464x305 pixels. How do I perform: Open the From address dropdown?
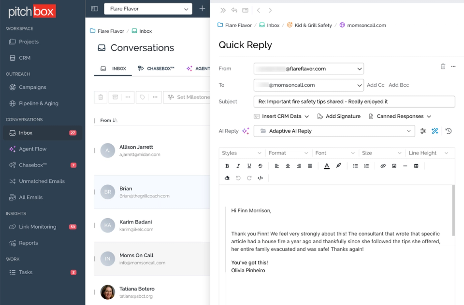tap(309, 69)
